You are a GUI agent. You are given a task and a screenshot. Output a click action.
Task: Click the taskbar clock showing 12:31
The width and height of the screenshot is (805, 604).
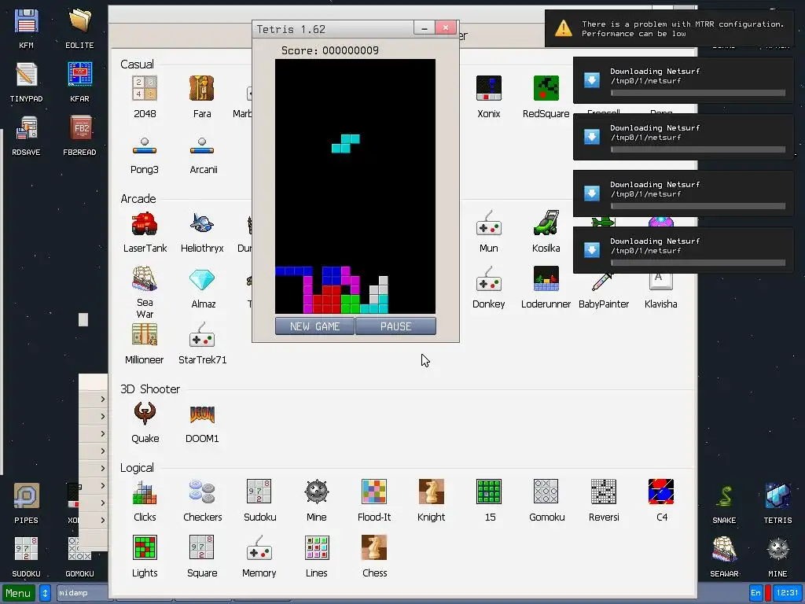point(787,593)
